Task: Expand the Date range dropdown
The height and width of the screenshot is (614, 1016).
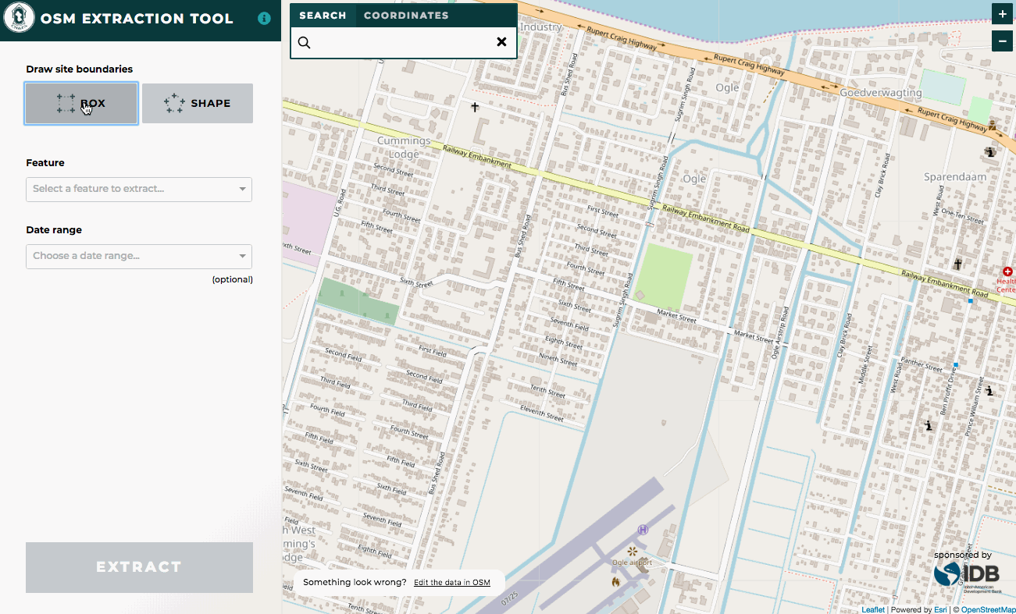Action: point(139,256)
